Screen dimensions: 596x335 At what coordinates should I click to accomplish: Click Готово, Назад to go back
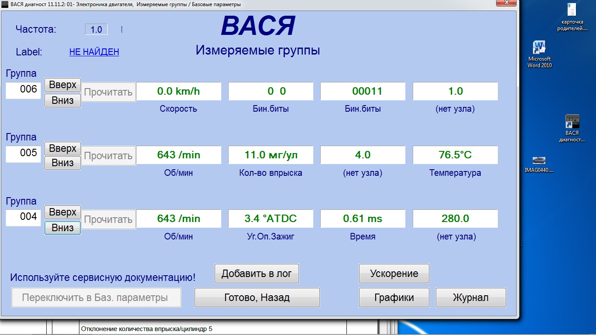coord(257,298)
